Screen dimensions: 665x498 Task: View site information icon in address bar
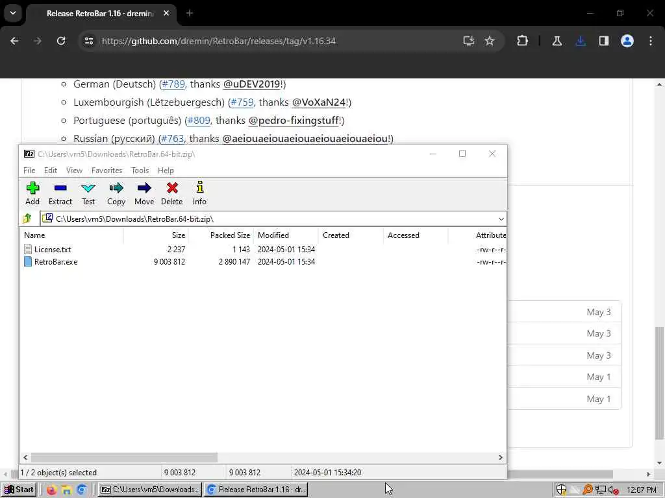click(x=89, y=41)
